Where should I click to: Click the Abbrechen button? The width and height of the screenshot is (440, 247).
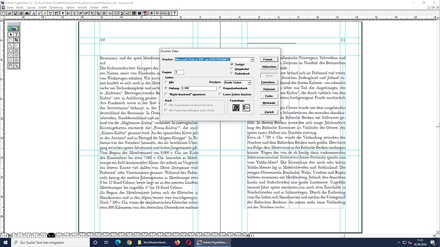coord(269,67)
